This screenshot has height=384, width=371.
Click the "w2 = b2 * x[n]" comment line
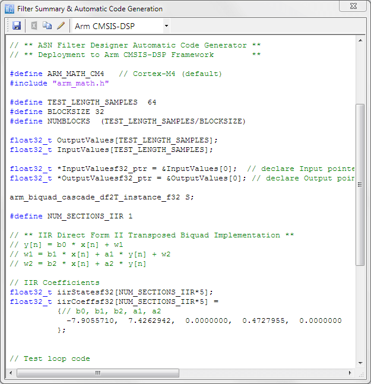point(78,264)
